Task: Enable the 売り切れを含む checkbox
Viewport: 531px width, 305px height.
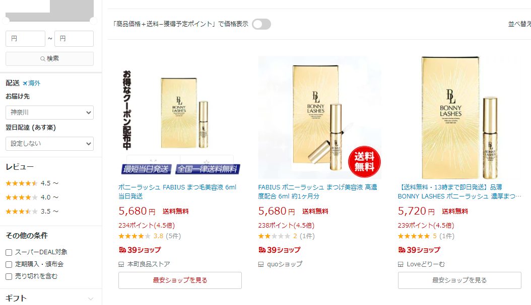Action: click(9, 277)
